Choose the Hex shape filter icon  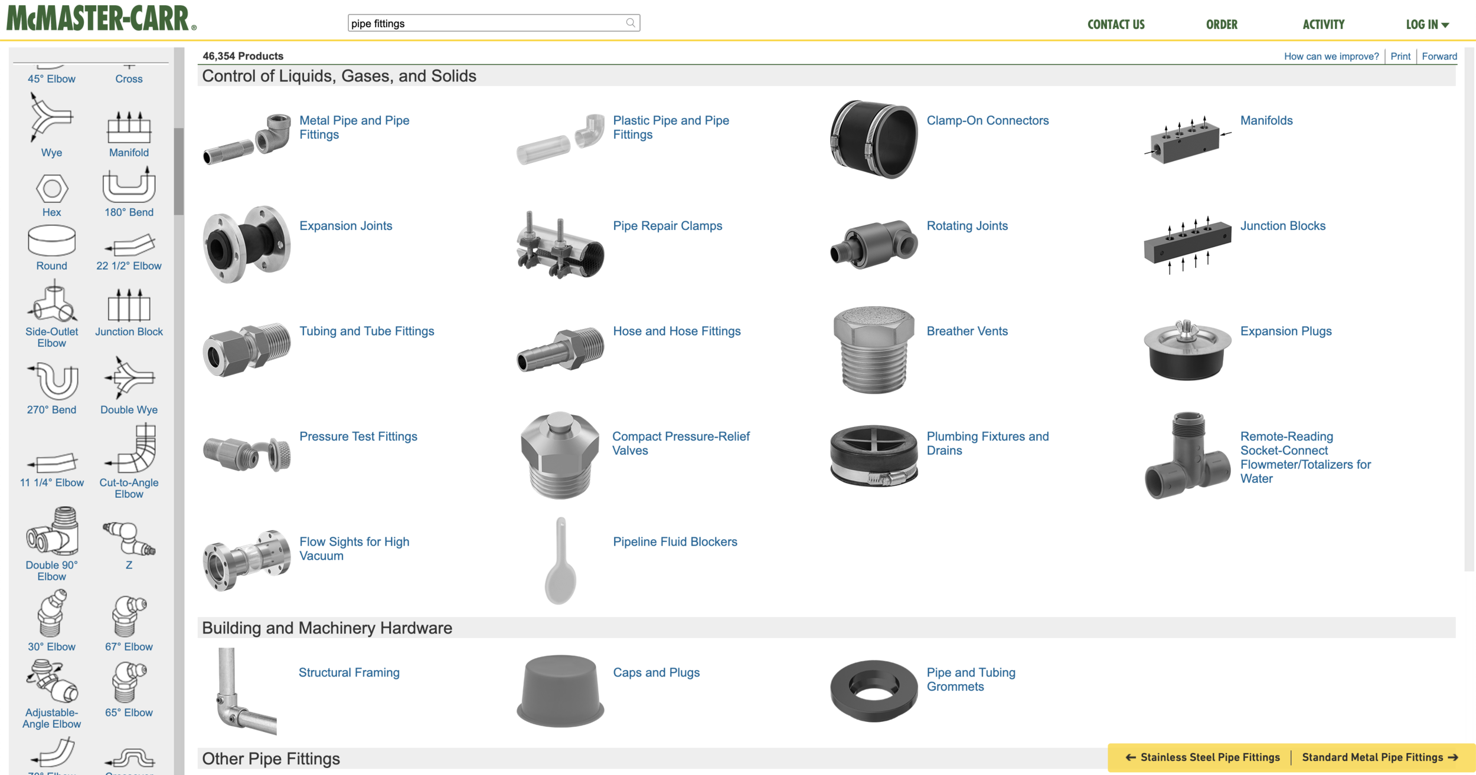[51, 189]
